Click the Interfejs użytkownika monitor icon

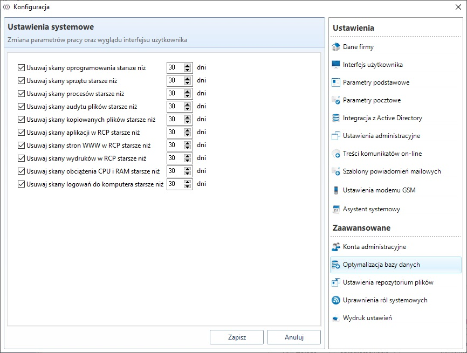coord(336,65)
